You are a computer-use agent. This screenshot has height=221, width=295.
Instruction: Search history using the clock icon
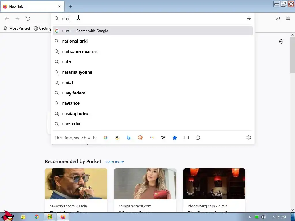coord(198,138)
